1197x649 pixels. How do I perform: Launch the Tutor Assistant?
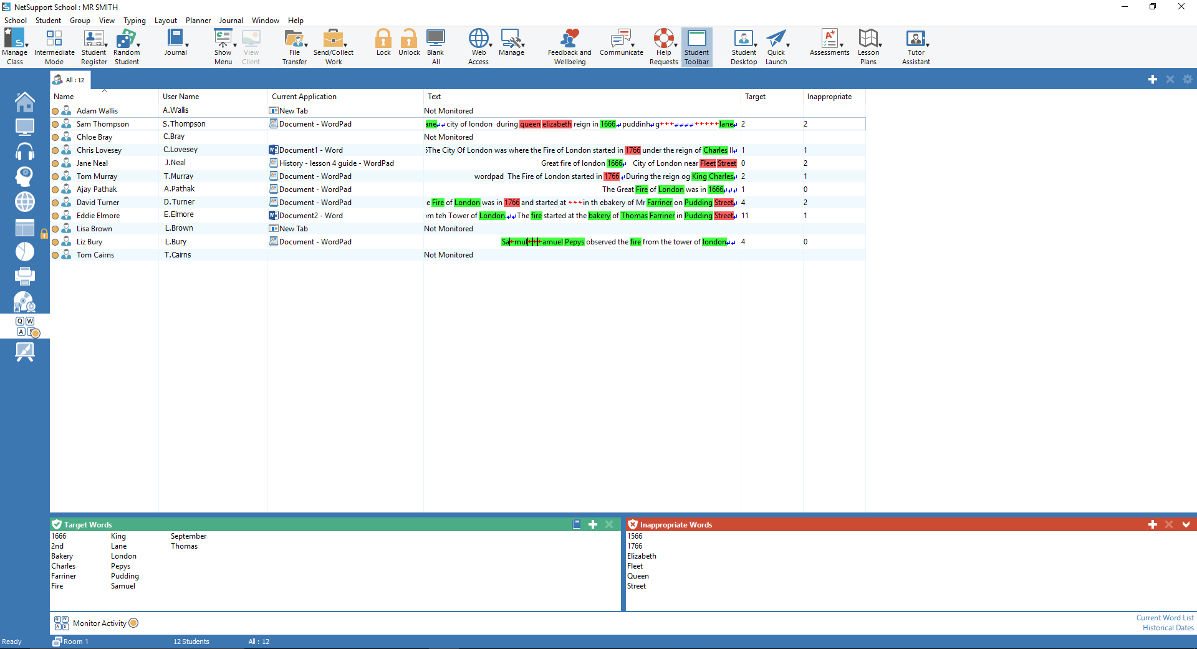pyautogui.click(x=915, y=46)
